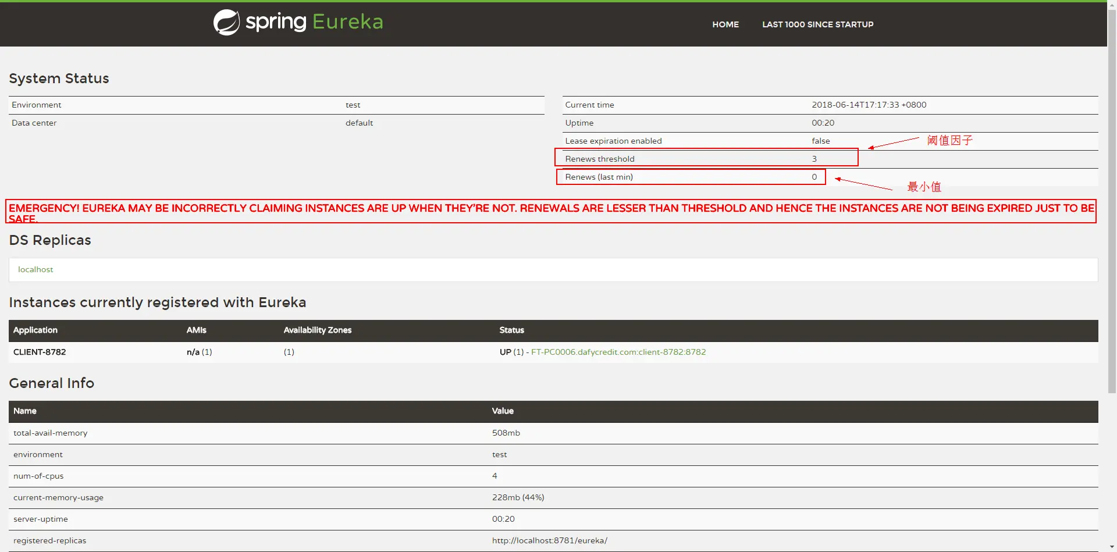Image resolution: width=1117 pixels, height=552 pixels.
Task: Click the System Status heading
Action: point(59,79)
